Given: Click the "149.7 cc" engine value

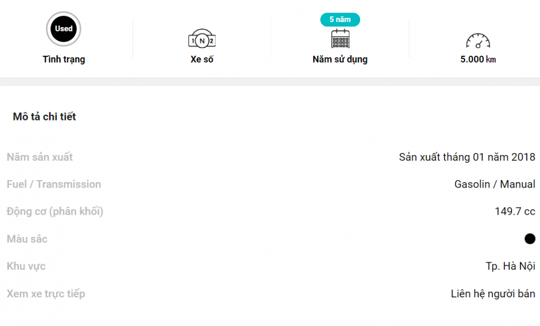Looking at the screenshot, I should [515, 211].
